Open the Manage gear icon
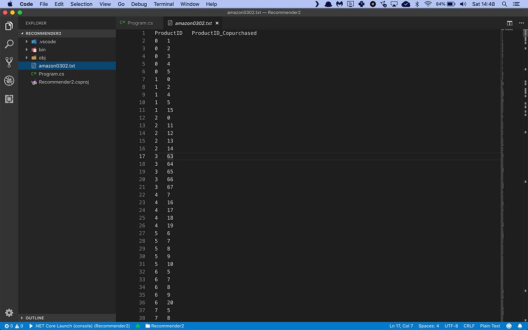 click(9, 313)
